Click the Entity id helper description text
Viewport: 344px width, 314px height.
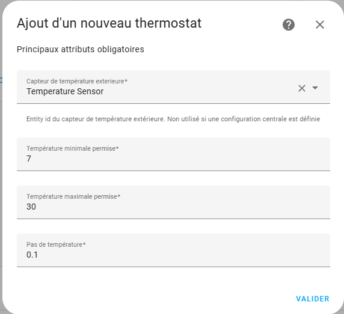point(173,119)
